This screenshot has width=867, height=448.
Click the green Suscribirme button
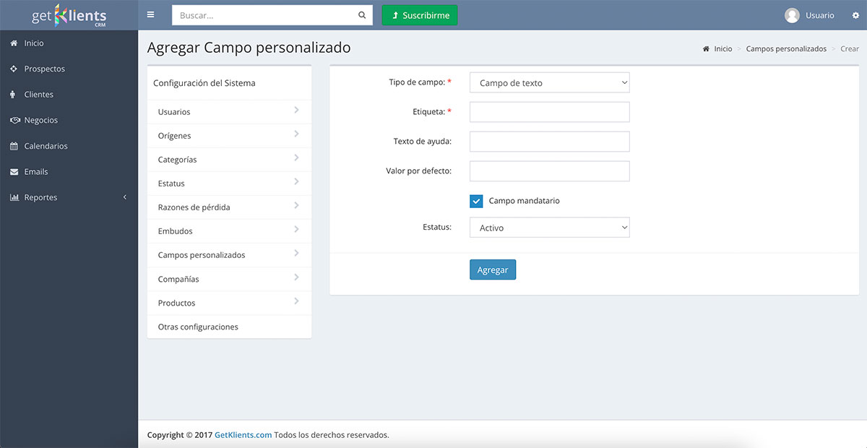[420, 15]
